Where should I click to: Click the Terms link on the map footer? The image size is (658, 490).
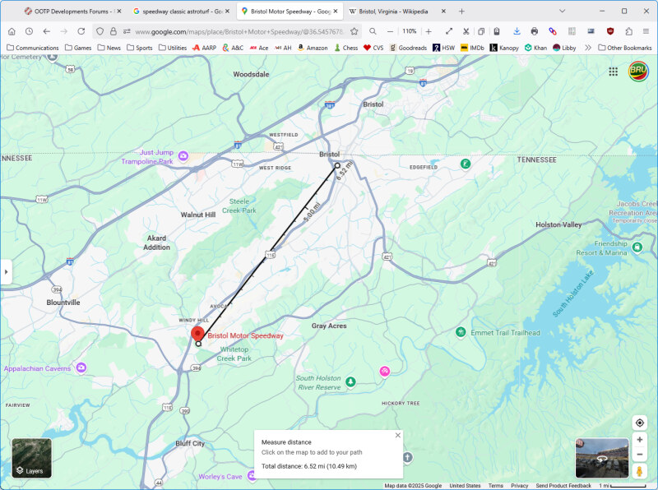pos(496,485)
